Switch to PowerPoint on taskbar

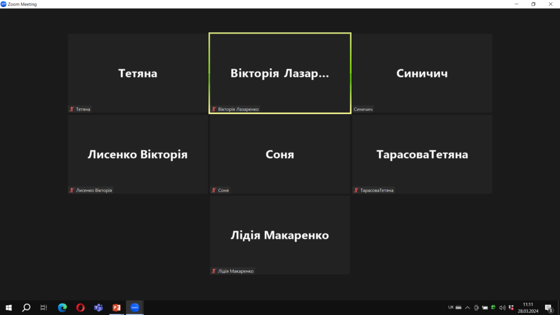[116, 307]
